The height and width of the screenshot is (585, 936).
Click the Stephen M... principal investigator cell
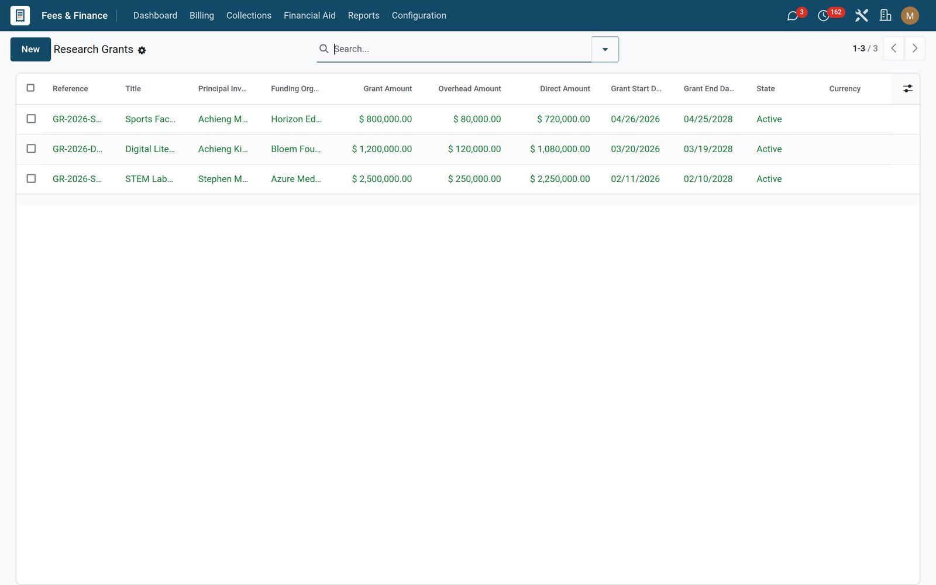223,179
